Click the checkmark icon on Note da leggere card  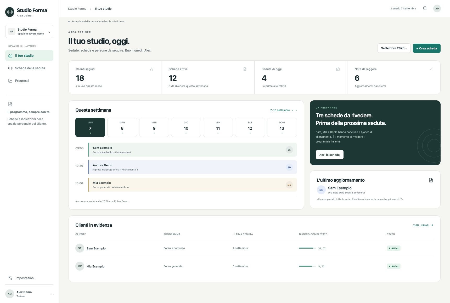431,69
